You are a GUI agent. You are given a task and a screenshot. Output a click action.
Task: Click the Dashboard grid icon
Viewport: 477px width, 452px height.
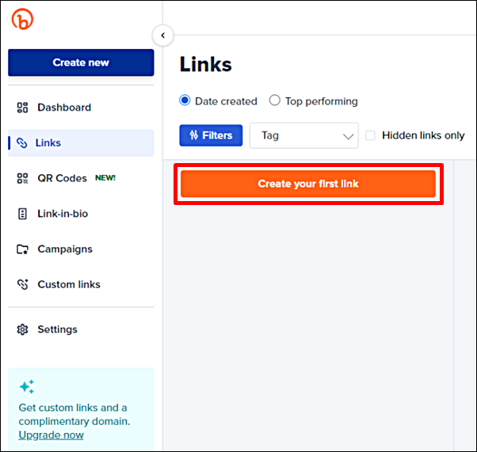coord(22,108)
